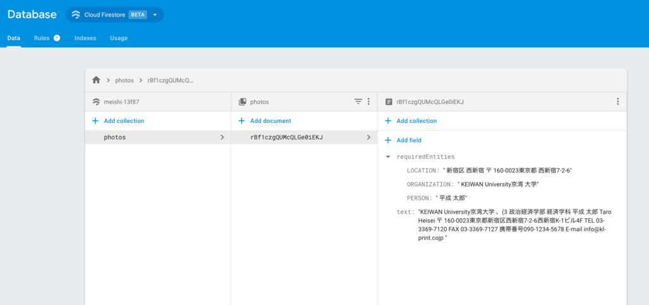Click chevron on rBf1czgQUMcQLGe0iEKJ row
This screenshot has width=649, height=305.
[368, 138]
